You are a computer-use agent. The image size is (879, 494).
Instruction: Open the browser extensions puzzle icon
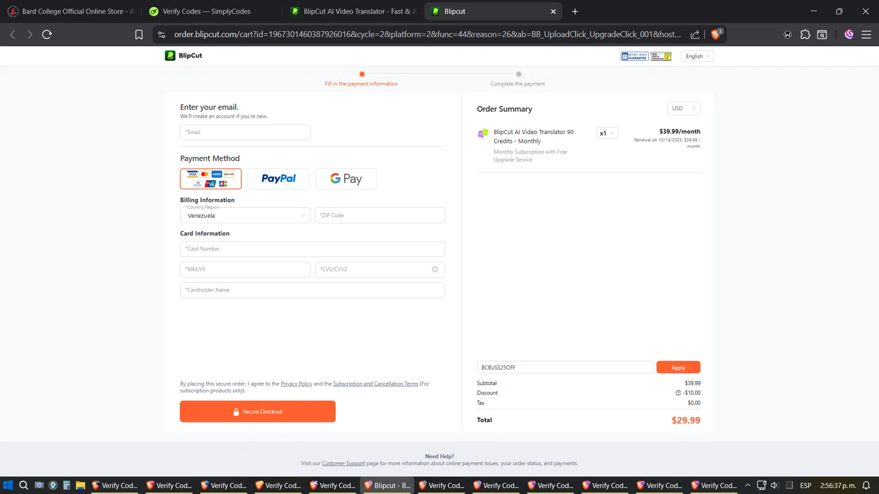pyautogui.click(x=805, y=35)
